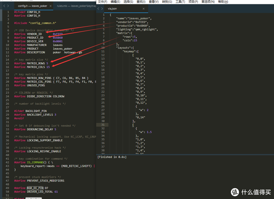274x199 pixels.
Task: Click the "vendorId":"0xFEED" line in via.json
Action: point(132,22)
